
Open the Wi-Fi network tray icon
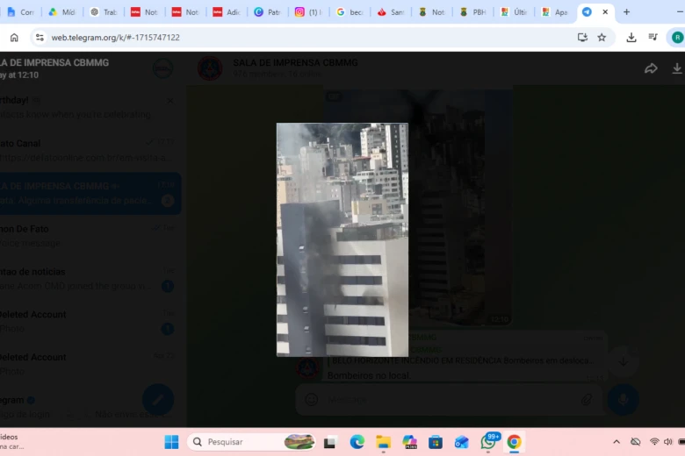pyautogui.click(x=654, y=442)
